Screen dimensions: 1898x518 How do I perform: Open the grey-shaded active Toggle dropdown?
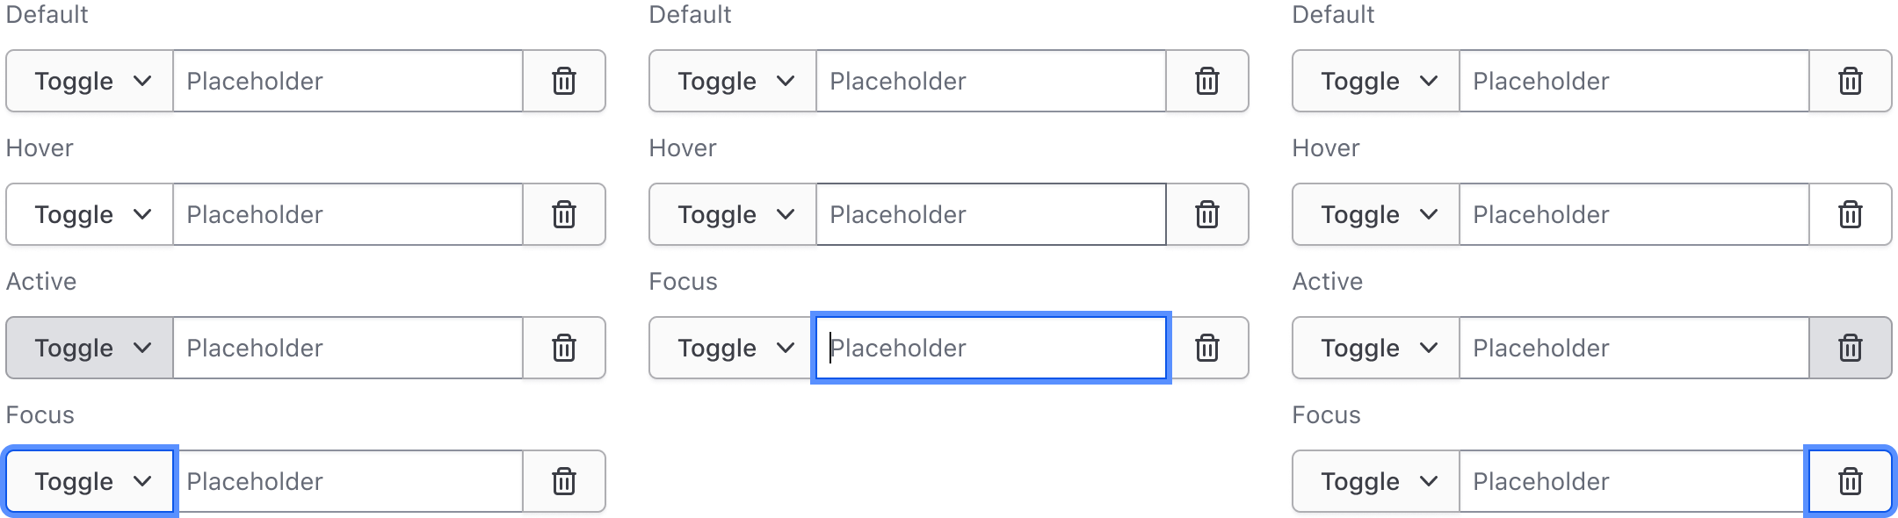click(91, 348)
